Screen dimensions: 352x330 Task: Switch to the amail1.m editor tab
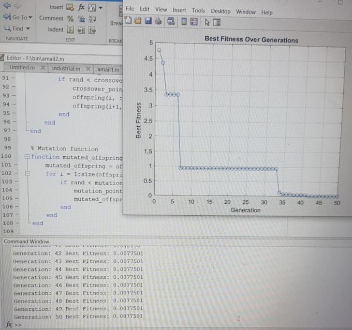coord(108,69)
